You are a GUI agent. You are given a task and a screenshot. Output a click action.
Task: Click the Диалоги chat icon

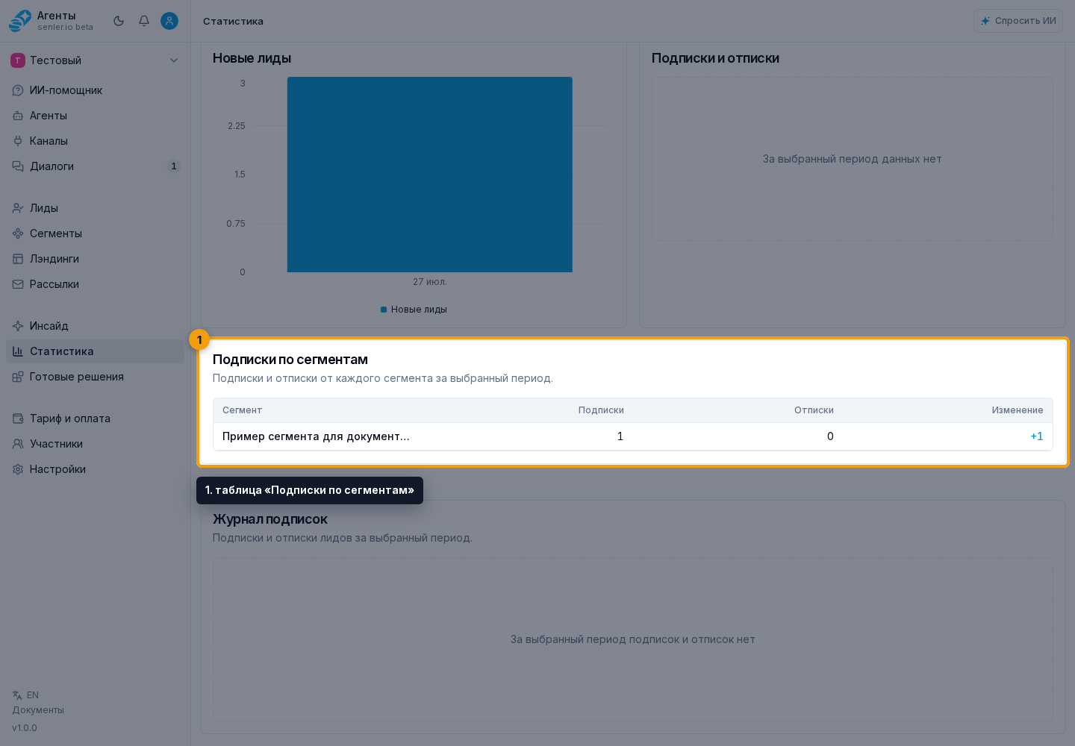[18, 166]
